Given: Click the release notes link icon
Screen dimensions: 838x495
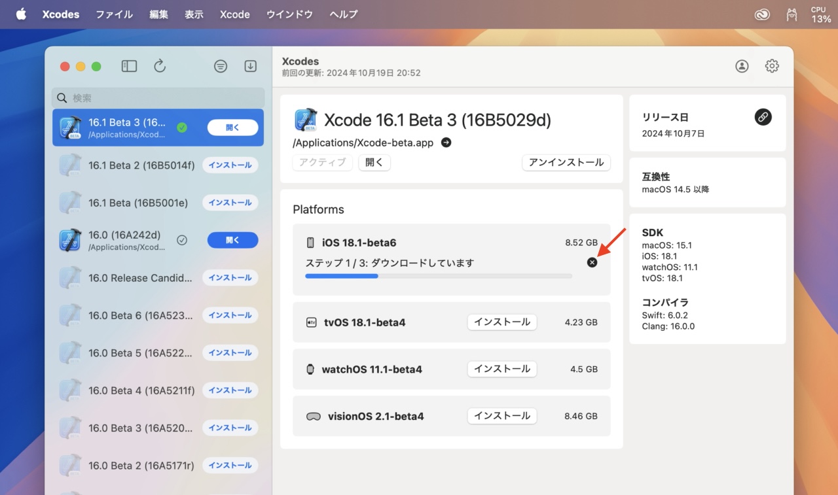Looking at the screenshot, I should tap(763, 117).
